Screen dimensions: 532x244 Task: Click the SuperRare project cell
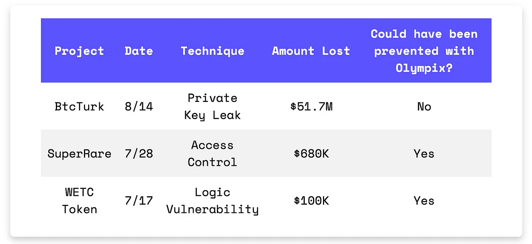(x=79, y=153)
